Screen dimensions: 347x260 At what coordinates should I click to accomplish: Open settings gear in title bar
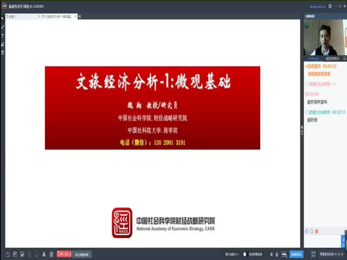(x=330, y=6)
